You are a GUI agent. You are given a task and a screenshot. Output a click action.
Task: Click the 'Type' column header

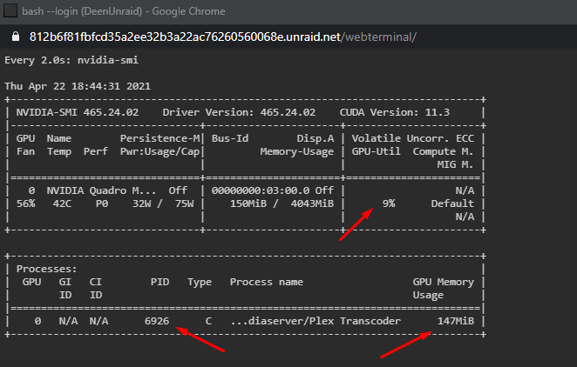pos(200,282)
